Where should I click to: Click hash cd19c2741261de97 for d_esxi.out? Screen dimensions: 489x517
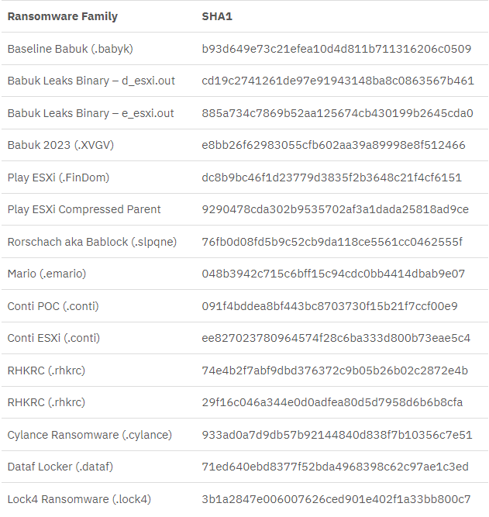(x=338, y=81)
